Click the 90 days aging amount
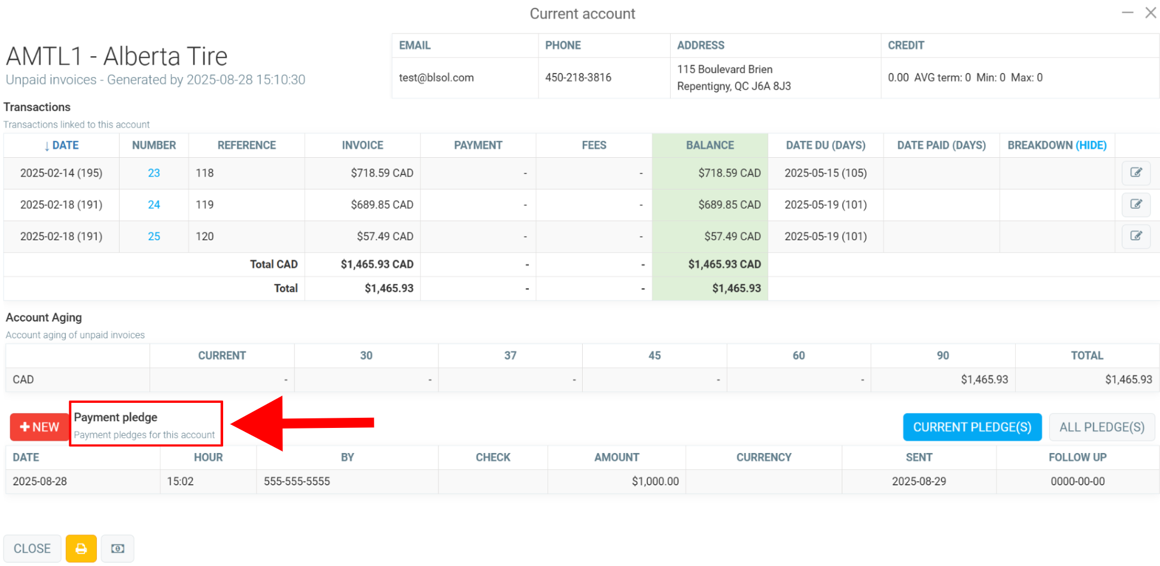 tap(984, 380)
